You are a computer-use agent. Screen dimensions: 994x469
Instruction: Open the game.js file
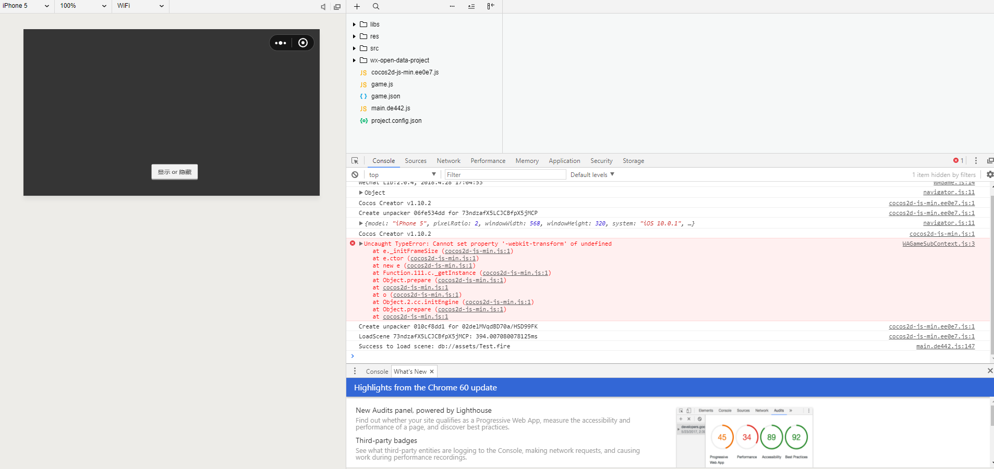click(382, 84)
